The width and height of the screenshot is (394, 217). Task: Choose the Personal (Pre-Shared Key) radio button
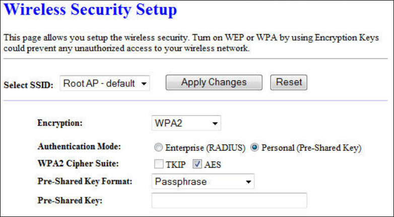[x=254, y=148]
